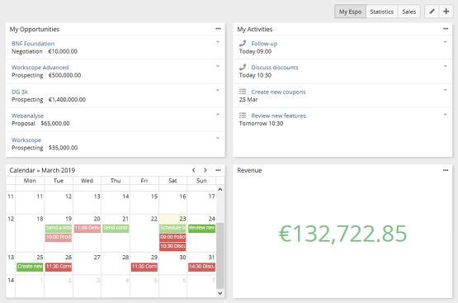This screenshot has width=458, height=303.
Task: Open 'Send a lett' event on the 19th
Action: 59,228
